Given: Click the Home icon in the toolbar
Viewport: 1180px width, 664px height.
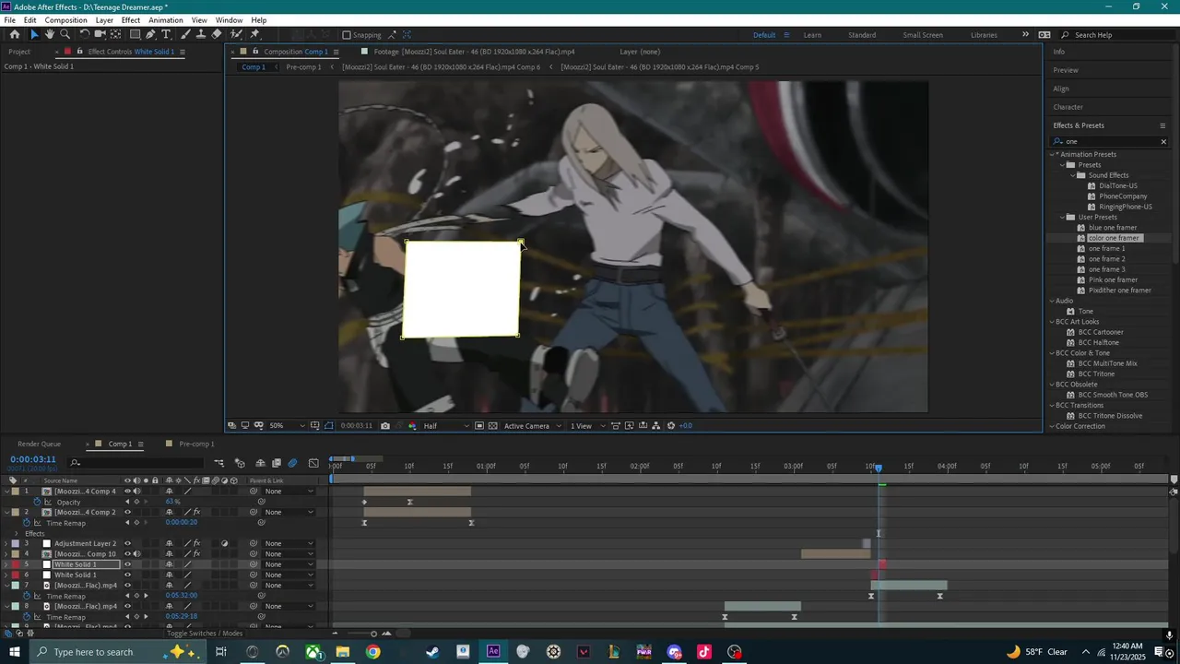Looking at the screenshot, I should tap(14, 34).
